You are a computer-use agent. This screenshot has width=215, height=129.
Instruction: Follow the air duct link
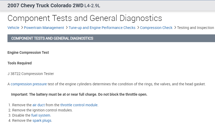(39, 105)
